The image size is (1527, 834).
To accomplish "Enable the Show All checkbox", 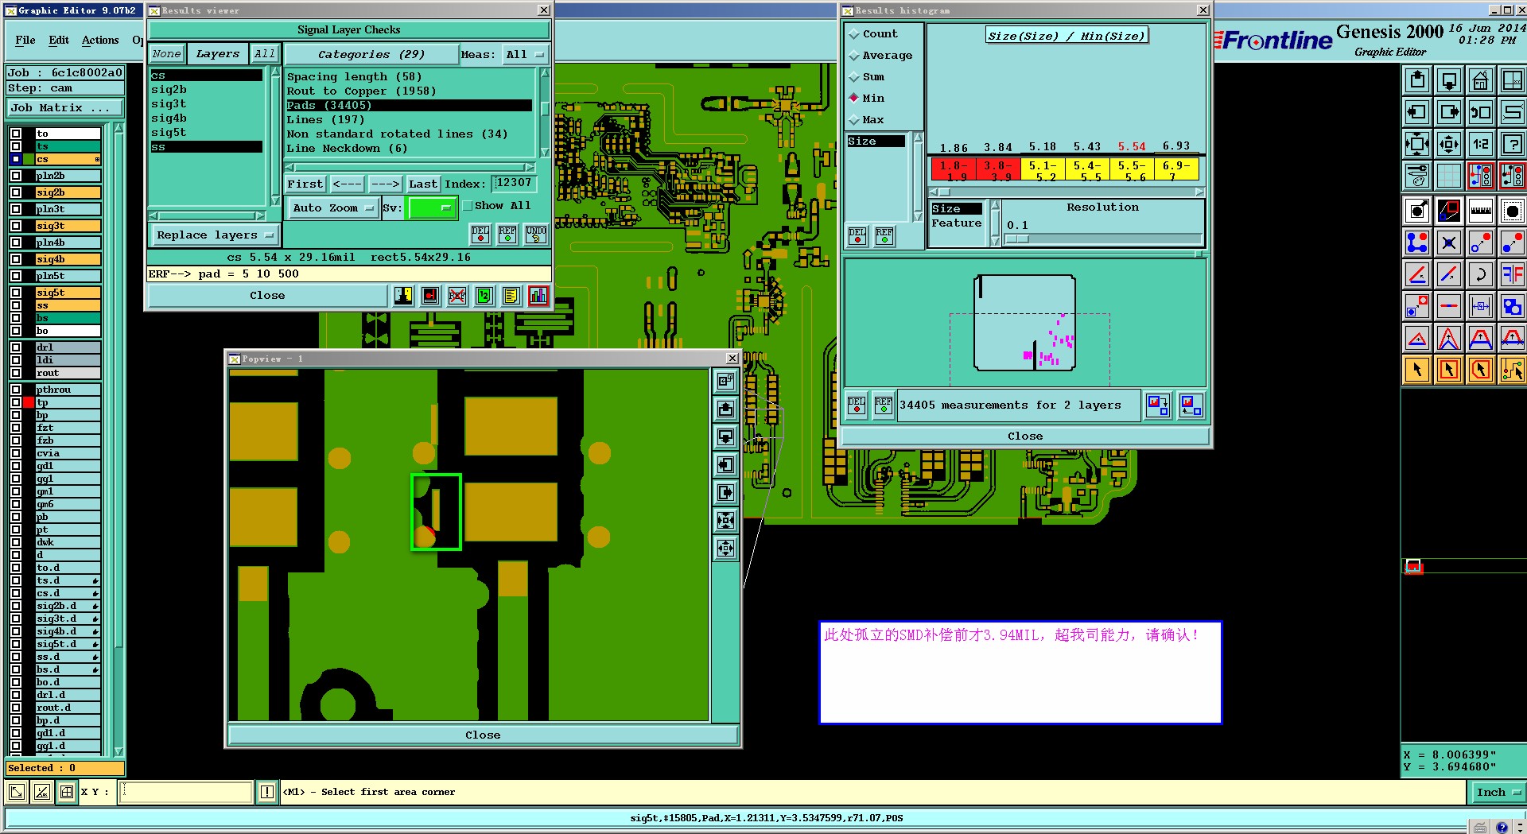I will point(468,206).
